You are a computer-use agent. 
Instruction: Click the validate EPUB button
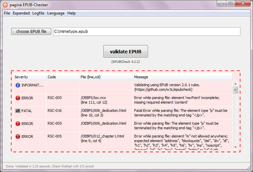point(126,52)
